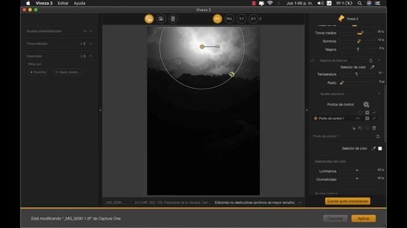Open Siri from the menu bar
This screenshot has height=228, width=407.
pyautogui.click(x=369, y=3)
